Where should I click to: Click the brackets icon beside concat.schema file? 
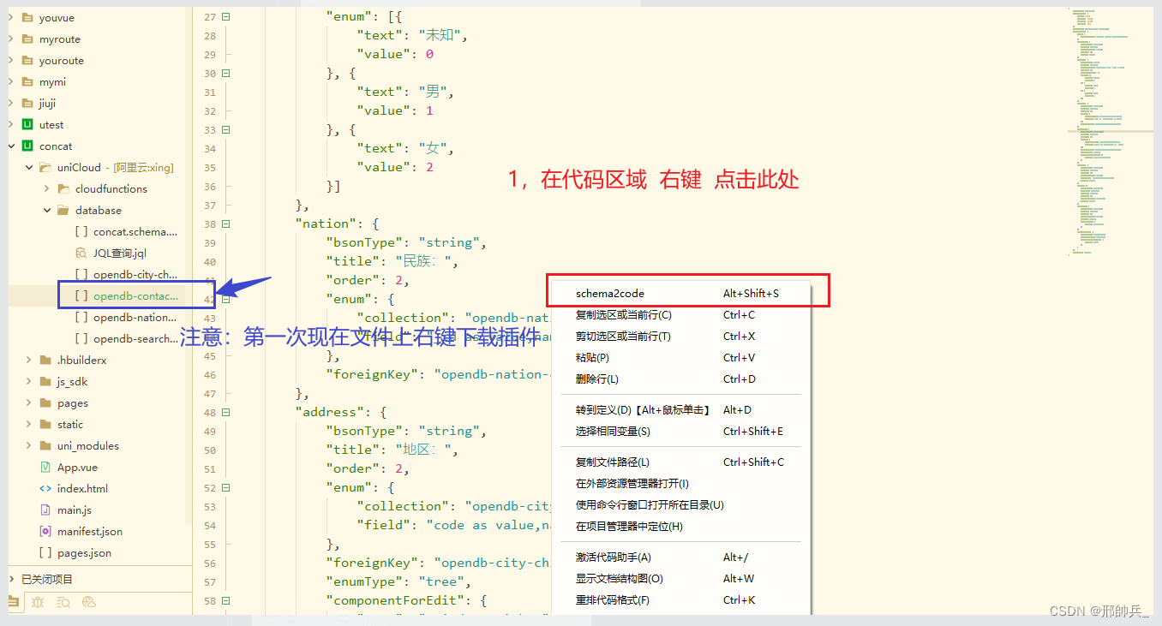point(81,232)
